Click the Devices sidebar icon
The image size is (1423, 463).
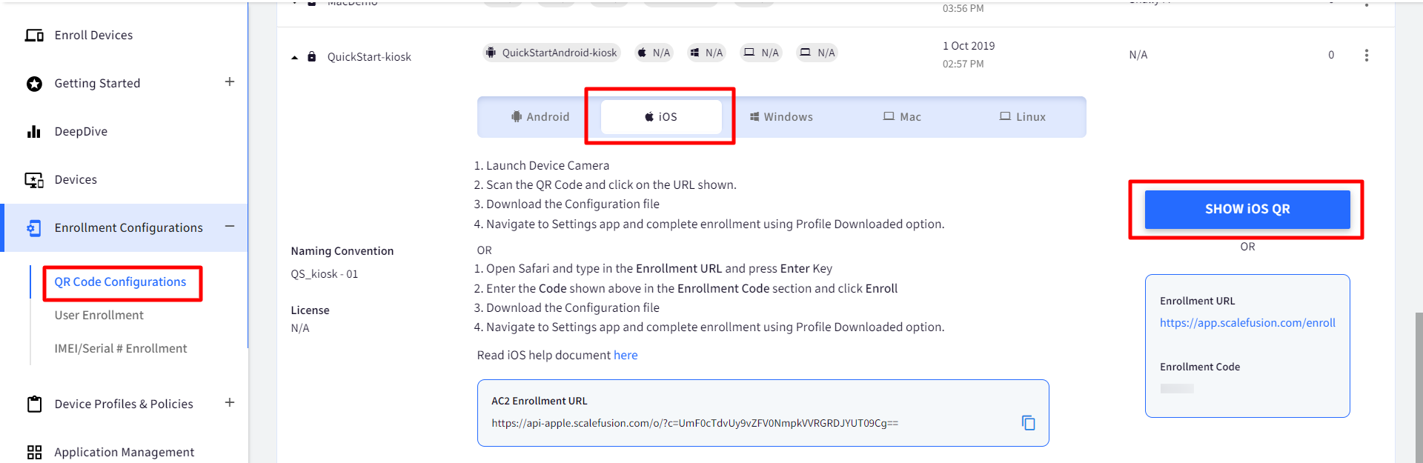coord(34,180)
